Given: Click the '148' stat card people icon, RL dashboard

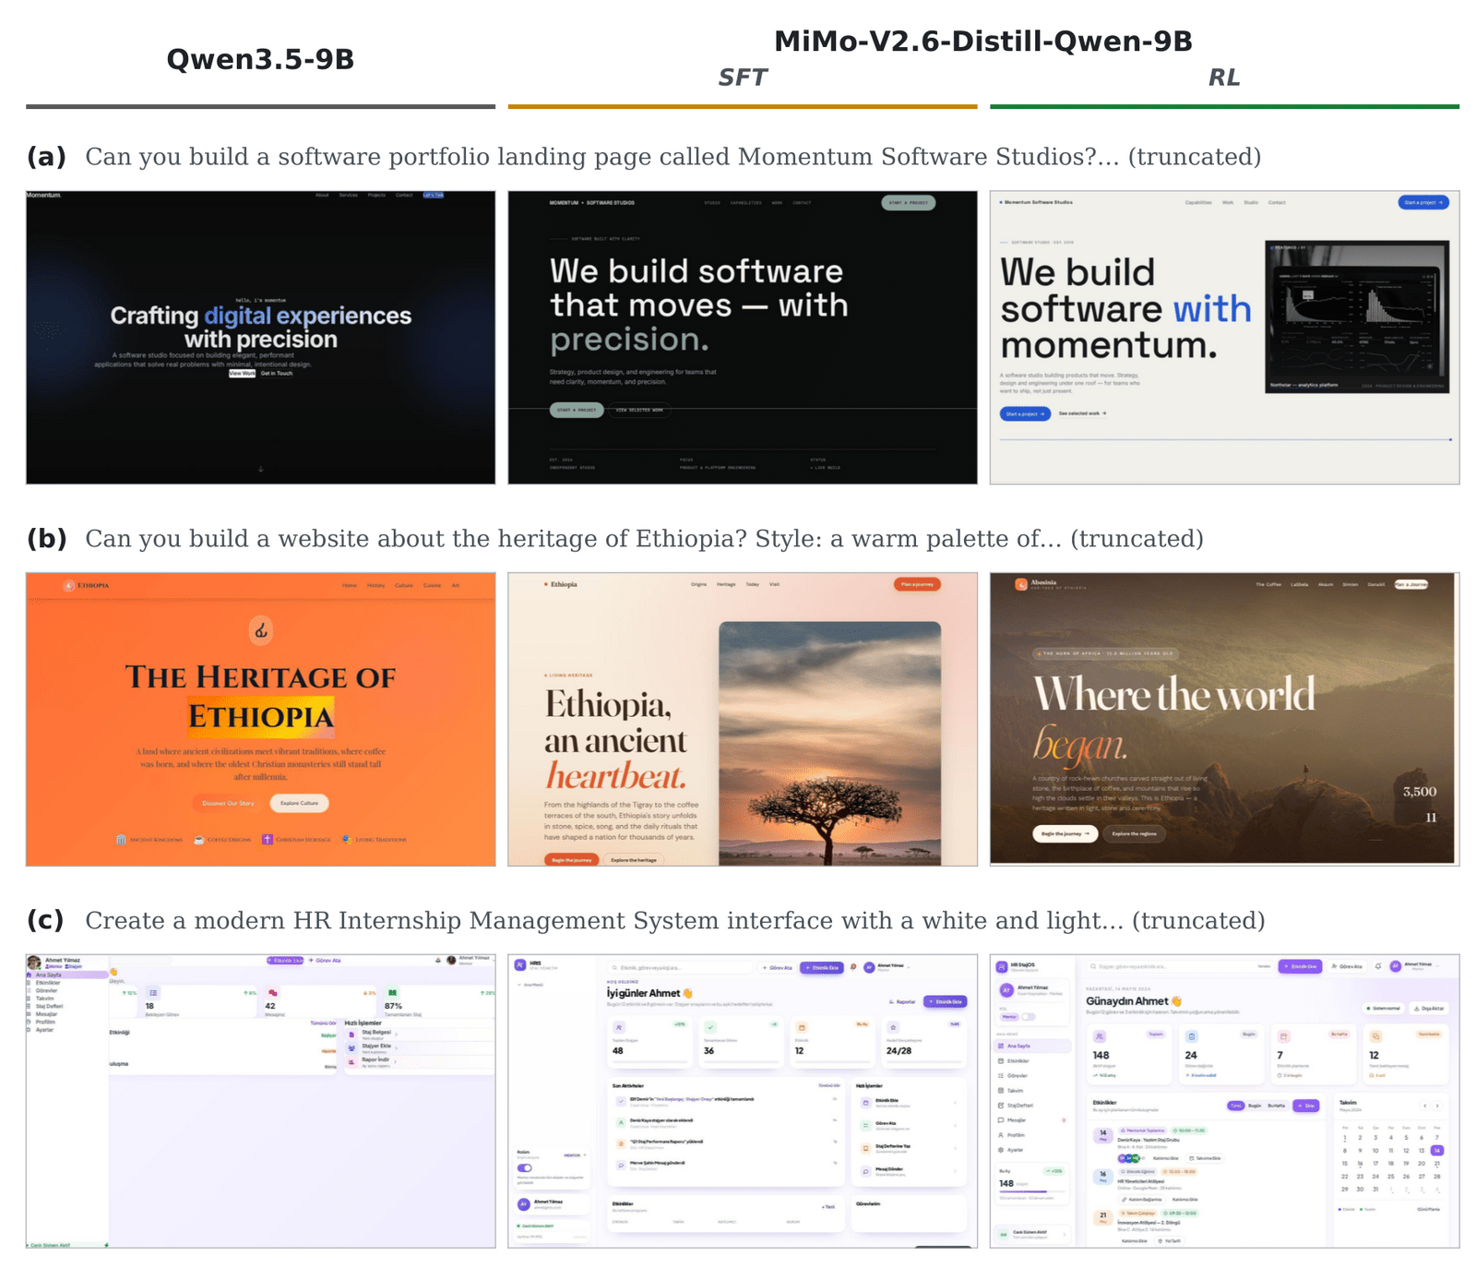Looking at the screenshot, I should click(1100, 1036).
